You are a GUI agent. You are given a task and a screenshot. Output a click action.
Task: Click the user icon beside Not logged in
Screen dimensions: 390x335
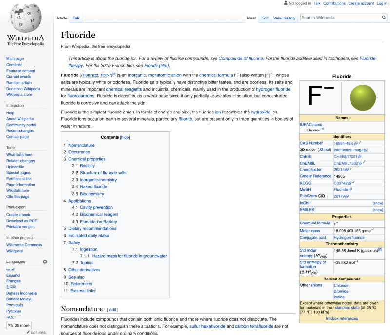tap(286, 3)
